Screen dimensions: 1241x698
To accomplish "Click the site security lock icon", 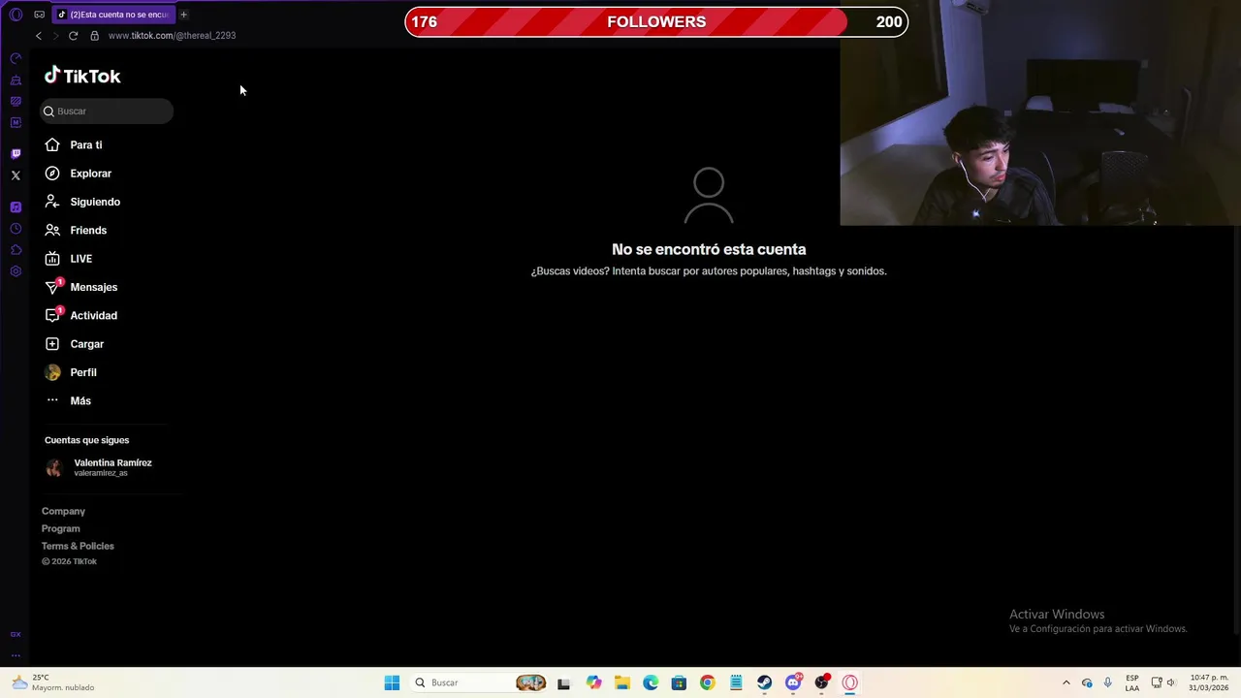I will [x=94, y=36].
